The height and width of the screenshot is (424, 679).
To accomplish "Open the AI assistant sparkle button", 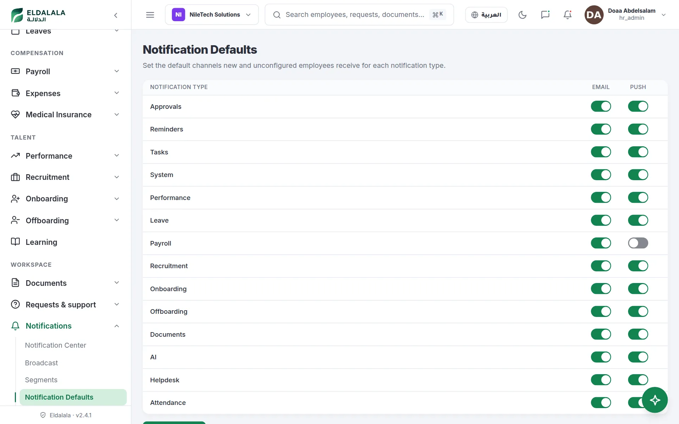I will 655,400.
